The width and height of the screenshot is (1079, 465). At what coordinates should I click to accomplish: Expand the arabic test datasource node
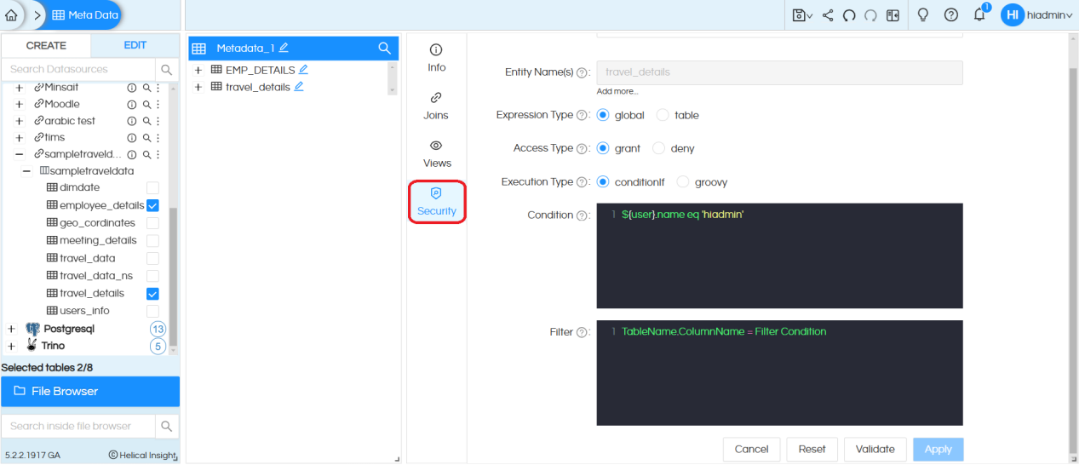coord(19,121)
